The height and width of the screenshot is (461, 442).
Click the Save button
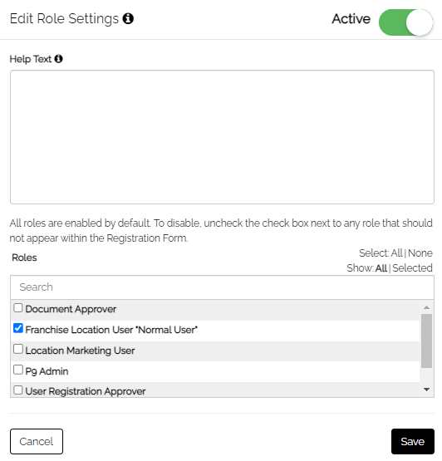point(413,441)
